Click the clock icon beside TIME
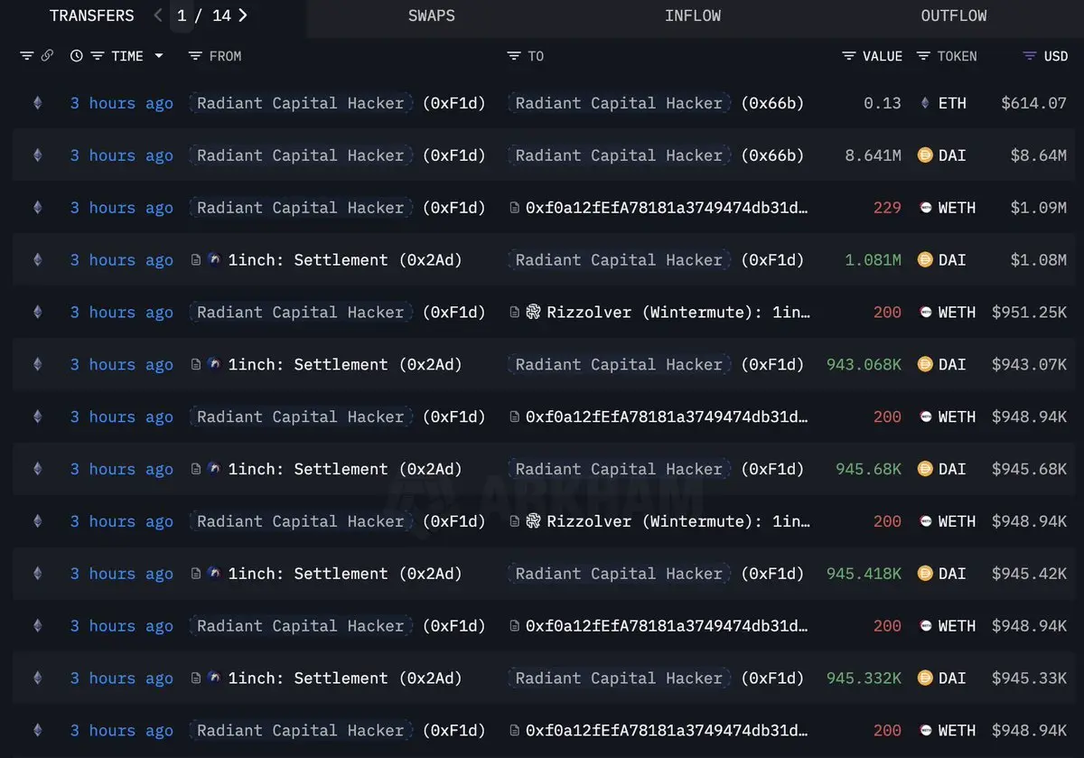1084x758 pixels. click(x=77, y=56)
